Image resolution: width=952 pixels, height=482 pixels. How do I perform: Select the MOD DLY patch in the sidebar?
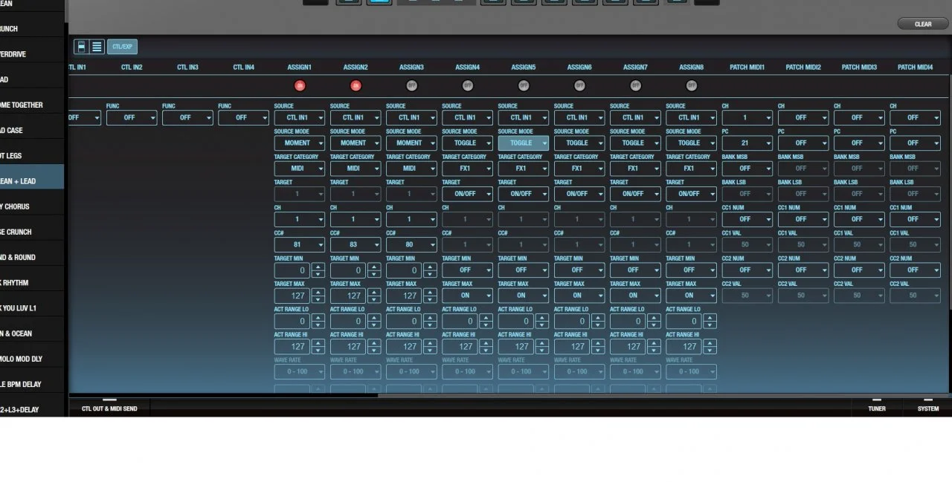(x=32, y=359)
